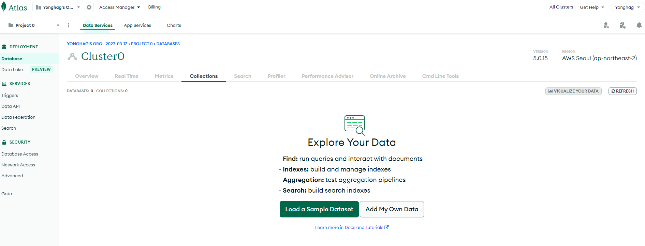
Task: Click the Project 0 folder icon
Action: (11, 25)
